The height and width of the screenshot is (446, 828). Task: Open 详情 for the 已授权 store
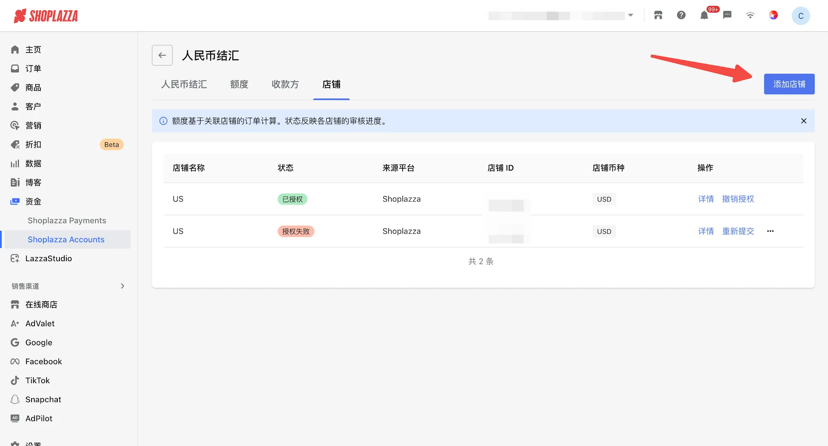(706, 199)
